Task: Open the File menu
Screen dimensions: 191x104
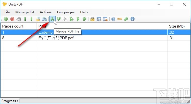Action: pyautogui.click(x=7, y=12)
